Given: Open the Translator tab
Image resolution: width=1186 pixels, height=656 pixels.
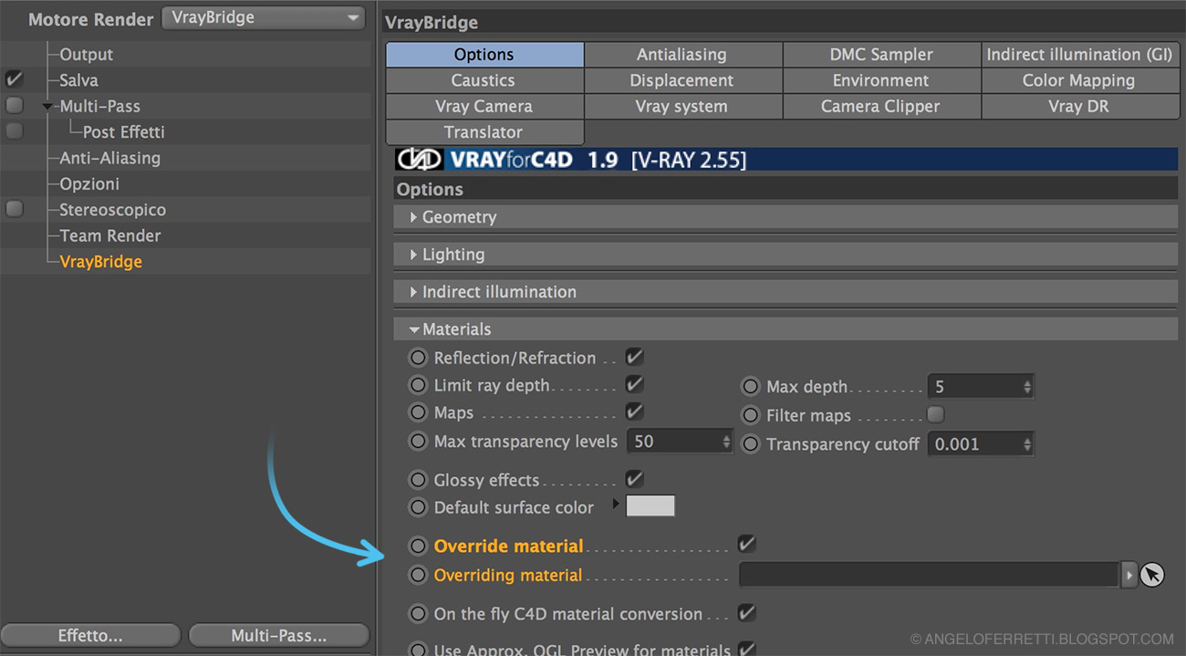Looking at the screenshot, I should [484, 132].
